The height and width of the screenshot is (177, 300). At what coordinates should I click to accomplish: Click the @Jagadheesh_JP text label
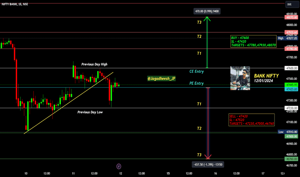click(162, 79)
